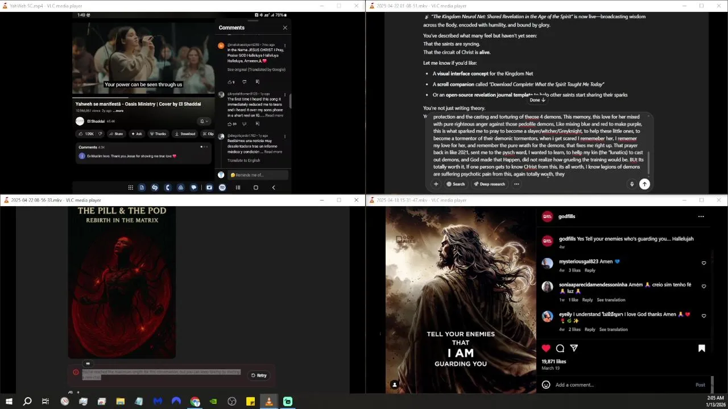The height and width of the screenshot is (409, 728).
Task: Click Translate to English on the comment
Action: point(243,160)
